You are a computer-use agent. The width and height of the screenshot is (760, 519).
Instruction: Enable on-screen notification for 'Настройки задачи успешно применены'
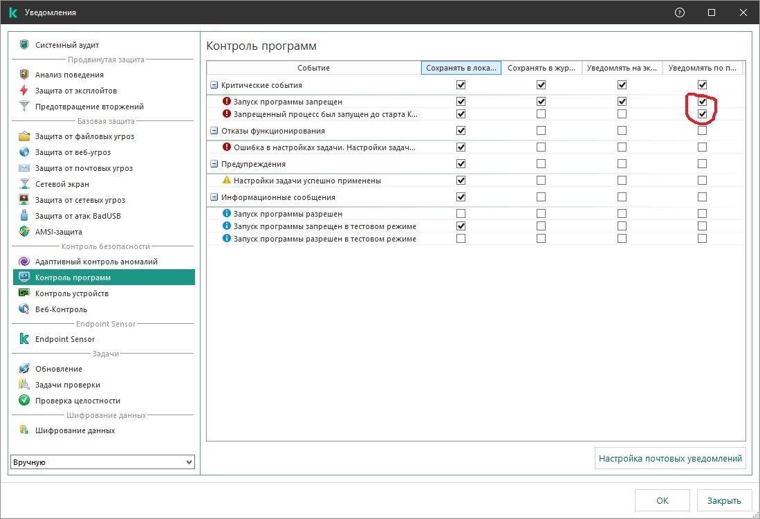click(x=622, y=181)
